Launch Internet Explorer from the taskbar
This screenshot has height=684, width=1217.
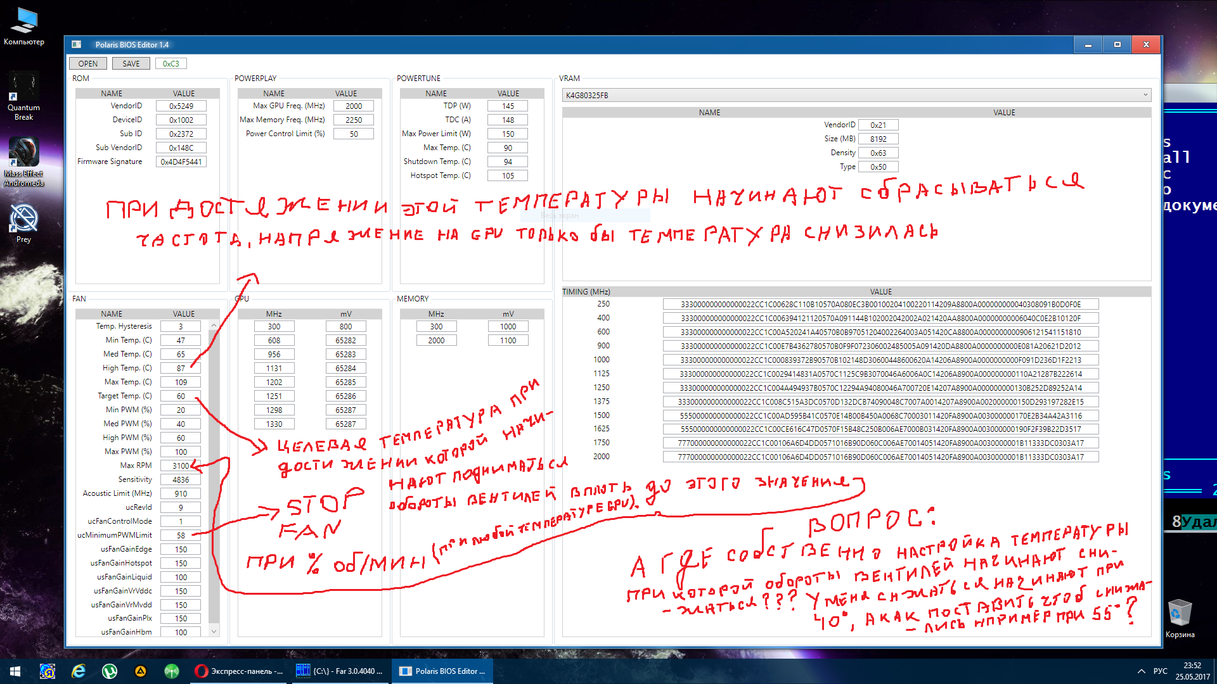tap(78, 671)
